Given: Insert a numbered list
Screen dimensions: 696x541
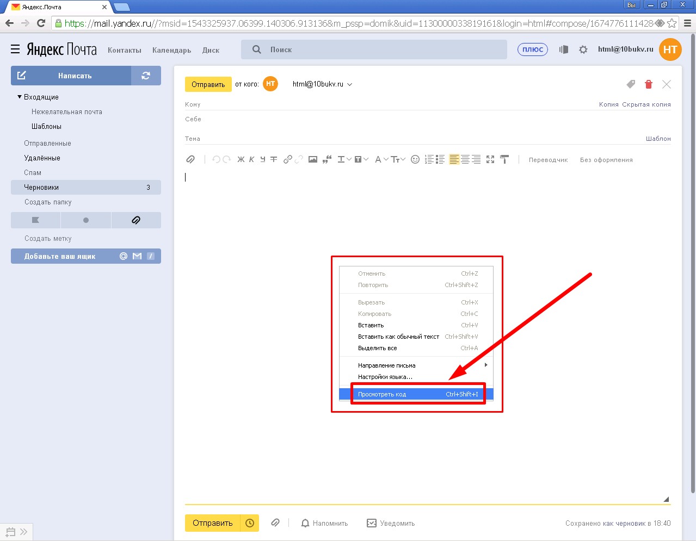Looking at the screenshot, I should pos(429,159).
